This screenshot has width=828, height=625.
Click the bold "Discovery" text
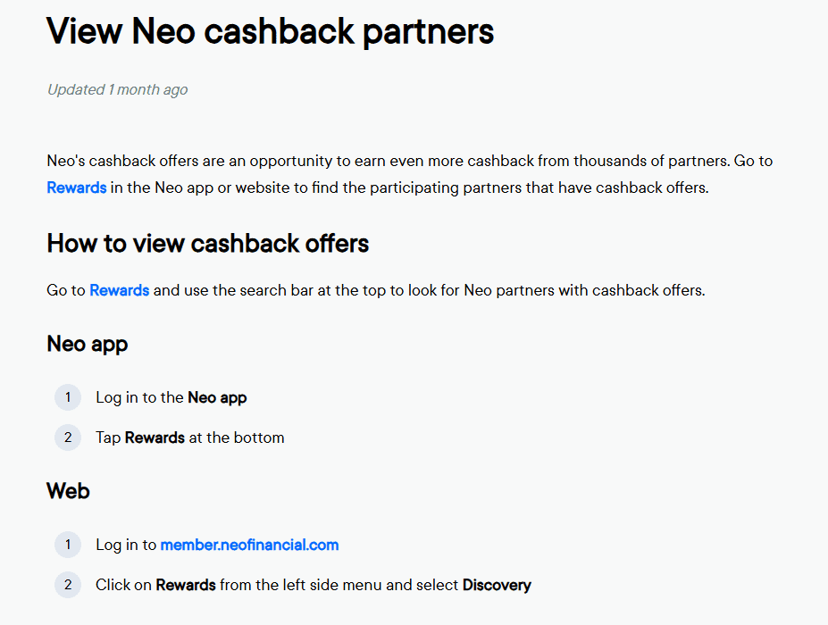[x=497, y=585]
